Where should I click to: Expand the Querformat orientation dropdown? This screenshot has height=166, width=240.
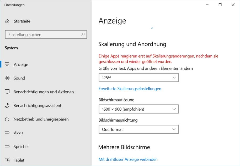pyautogui.click(x=138, y=129)
